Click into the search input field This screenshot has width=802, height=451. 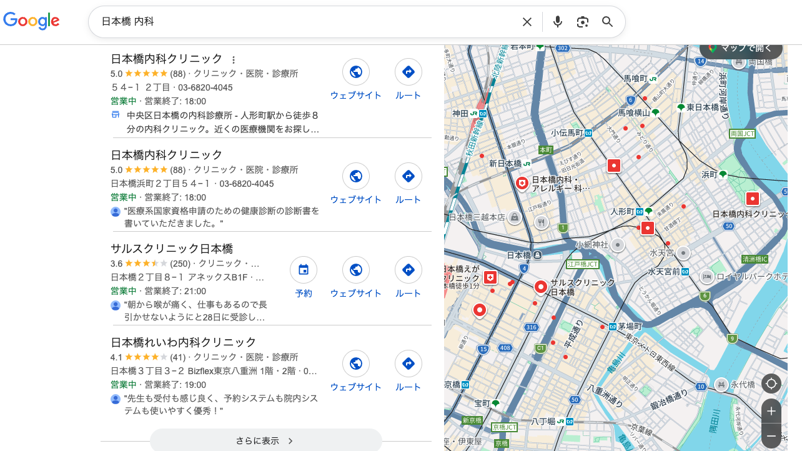point(306,22)
